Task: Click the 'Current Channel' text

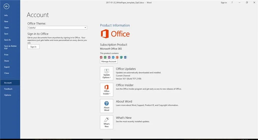Action: (123, 76)
